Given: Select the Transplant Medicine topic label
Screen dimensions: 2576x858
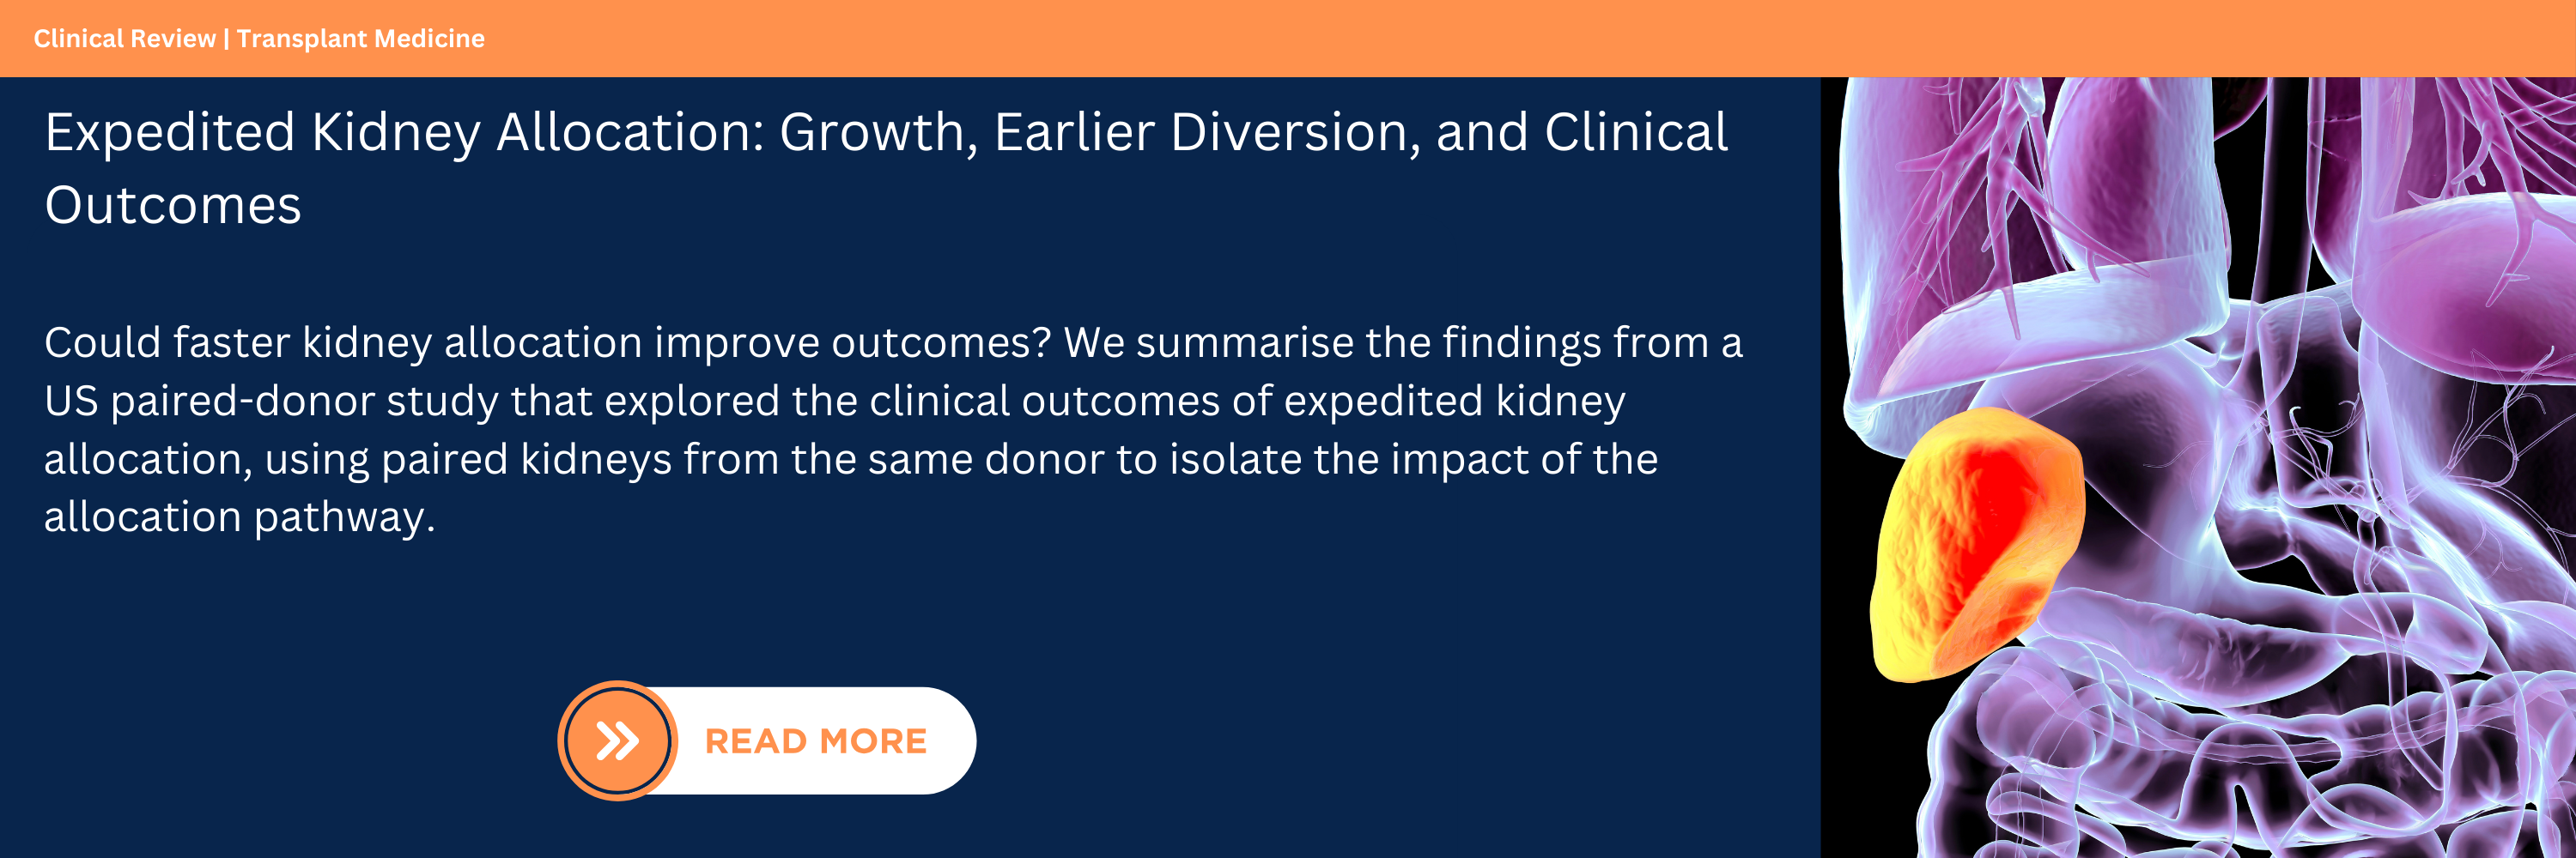Looking at the screenshot, I should click(x=360, y=39).
